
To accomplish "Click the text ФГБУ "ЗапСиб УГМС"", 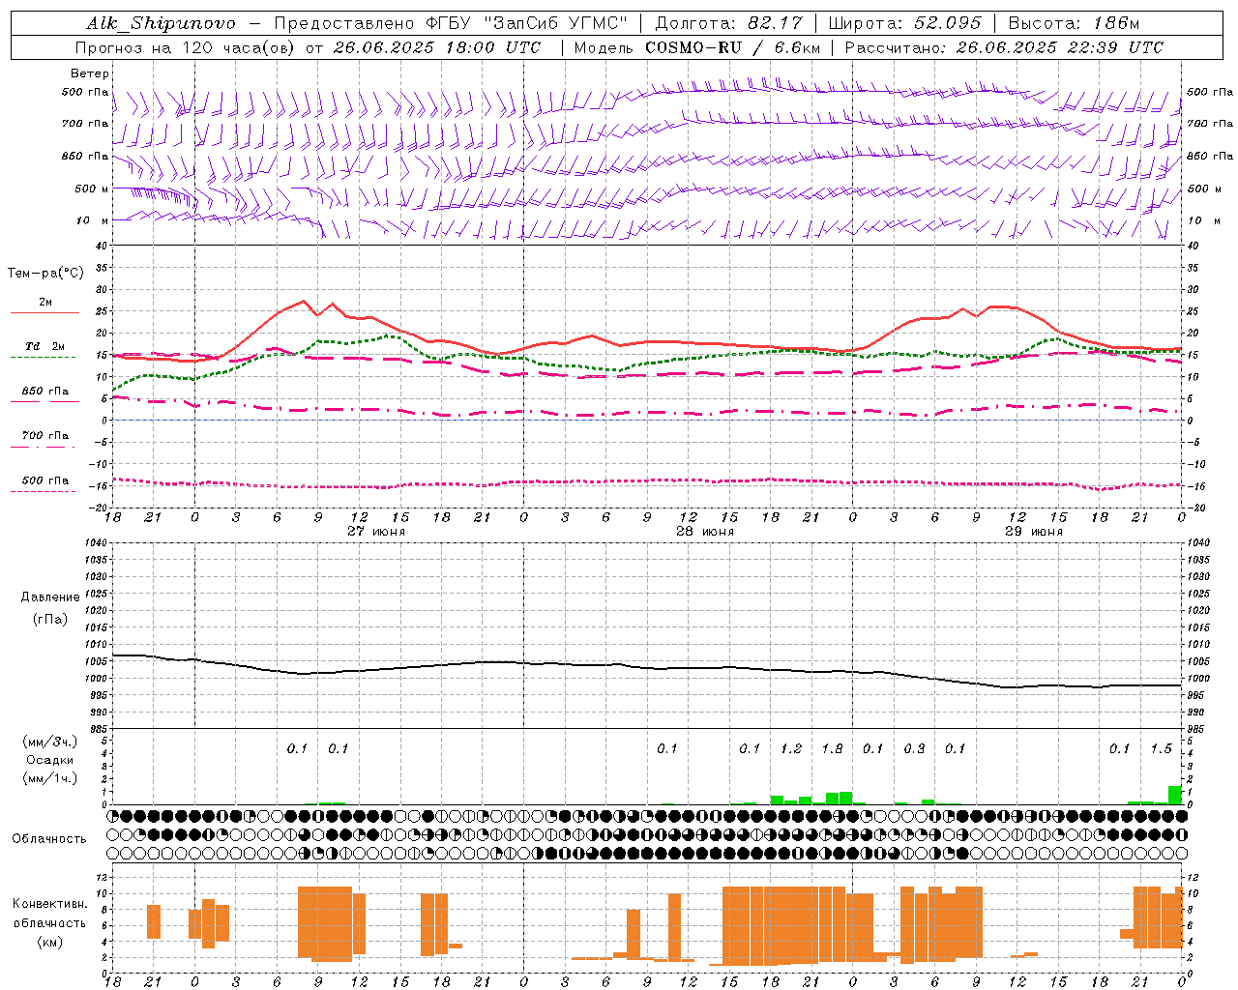I will pos(526,23).
